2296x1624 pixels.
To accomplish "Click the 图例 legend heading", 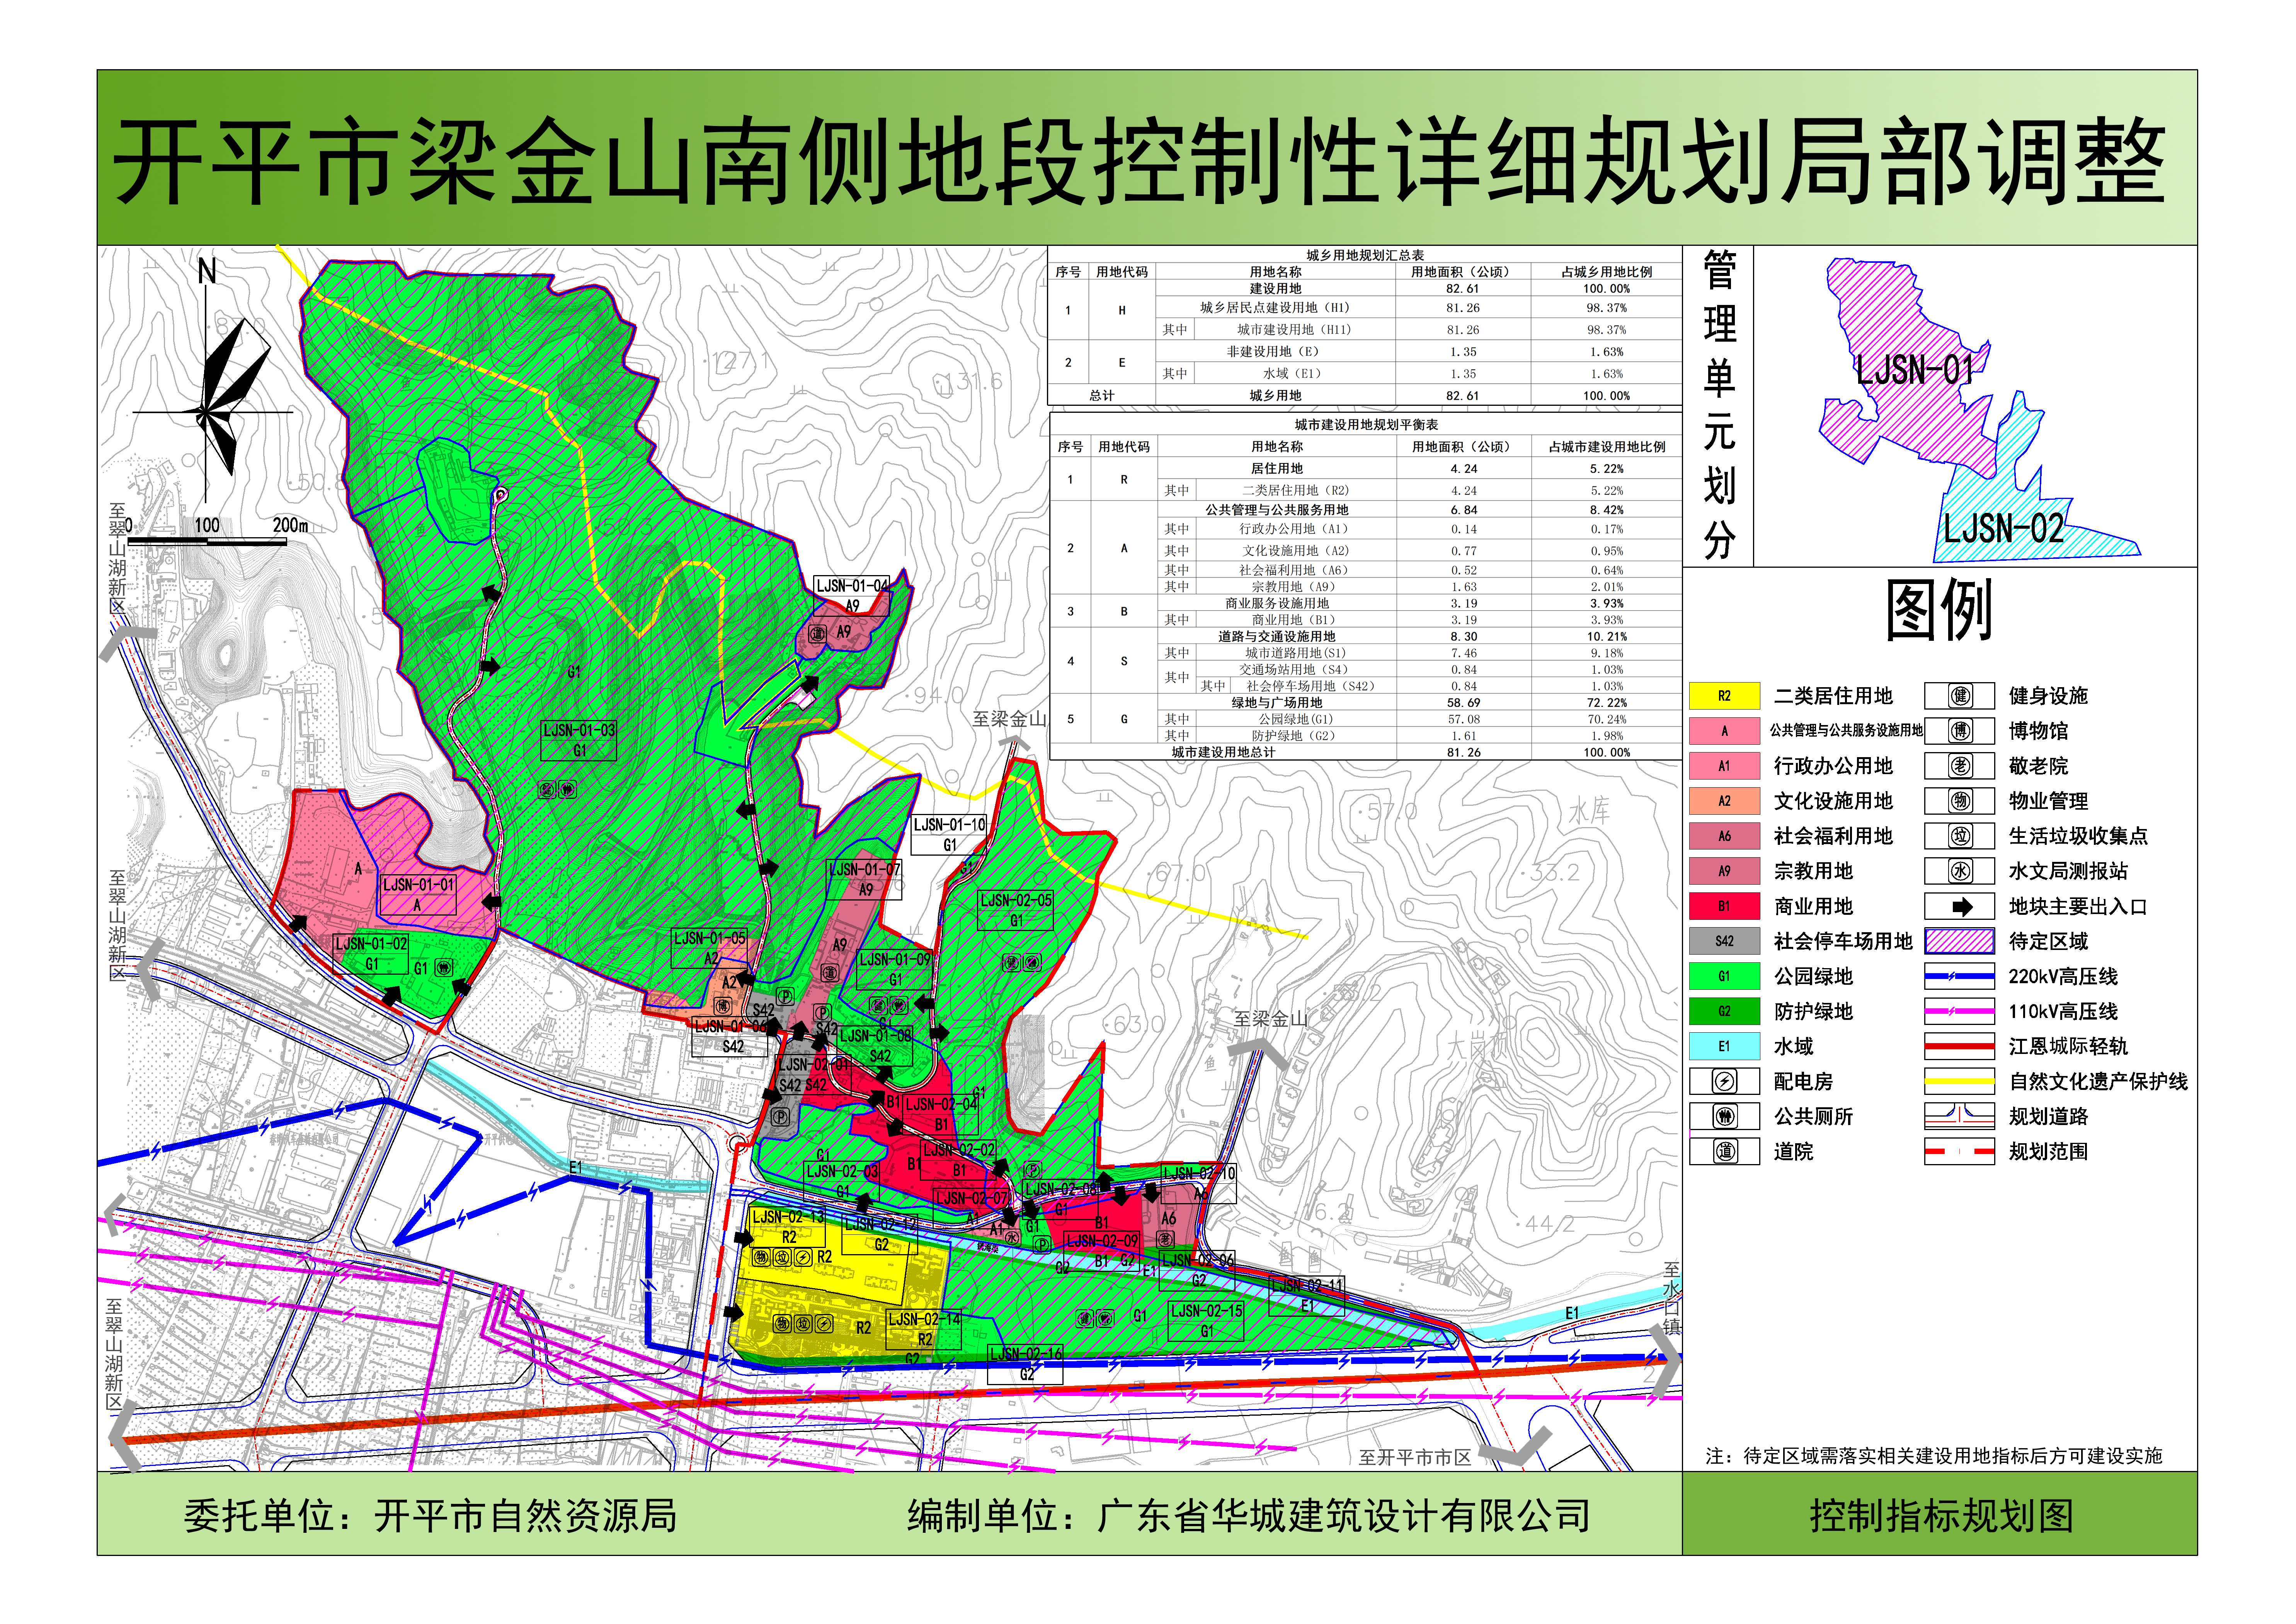I will (x=1939, y=610).
